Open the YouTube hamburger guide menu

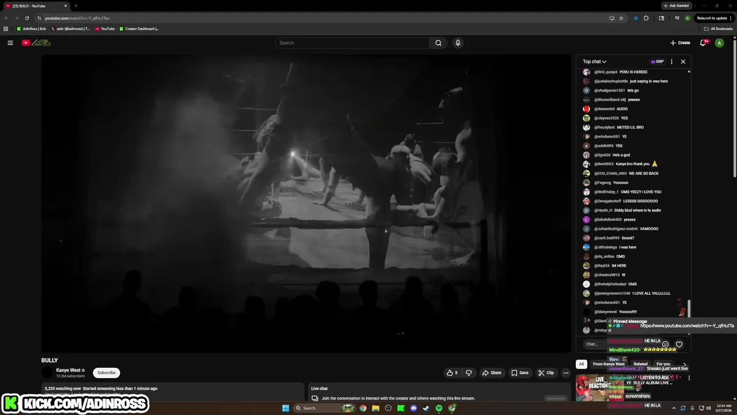(x=10, y=43)
